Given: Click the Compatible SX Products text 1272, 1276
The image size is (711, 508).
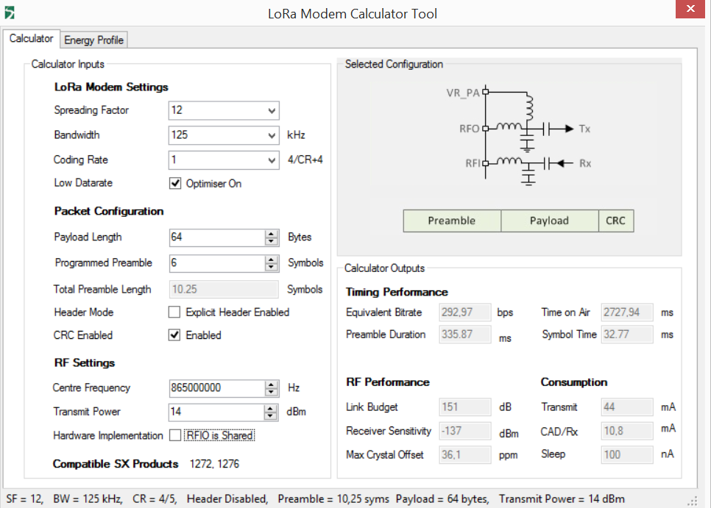Looking at the screenshot, I should (214, 464).
